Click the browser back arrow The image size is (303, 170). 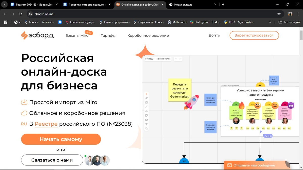[x=5, y=14]
